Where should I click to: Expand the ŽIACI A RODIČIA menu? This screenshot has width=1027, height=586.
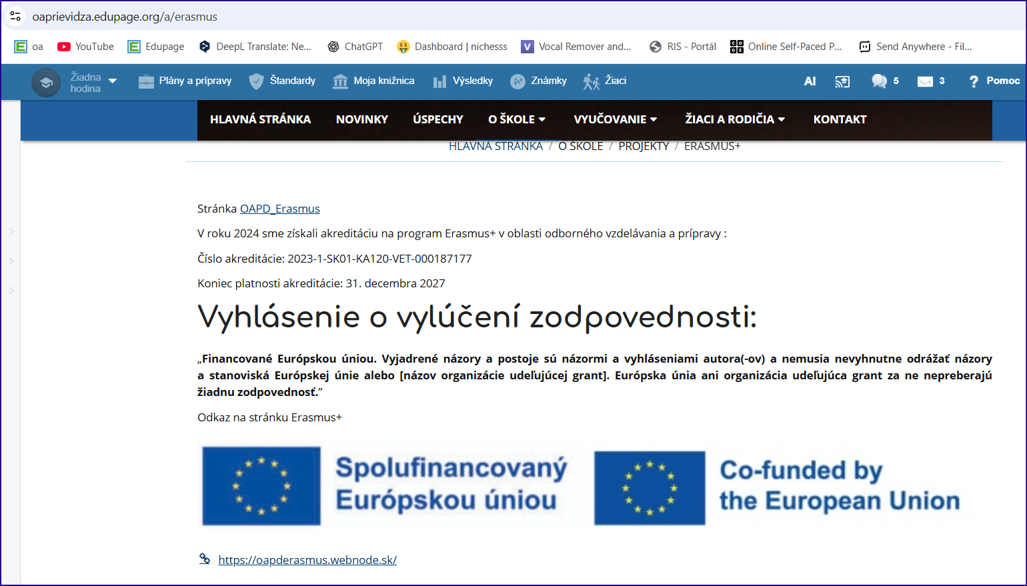(734, 119)
